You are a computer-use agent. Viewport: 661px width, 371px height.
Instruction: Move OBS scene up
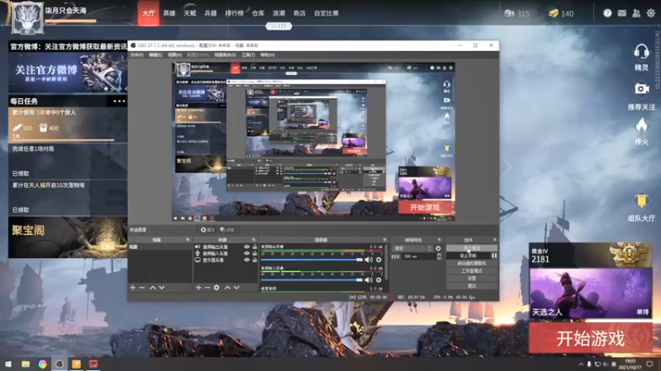[x=153, y=288]
